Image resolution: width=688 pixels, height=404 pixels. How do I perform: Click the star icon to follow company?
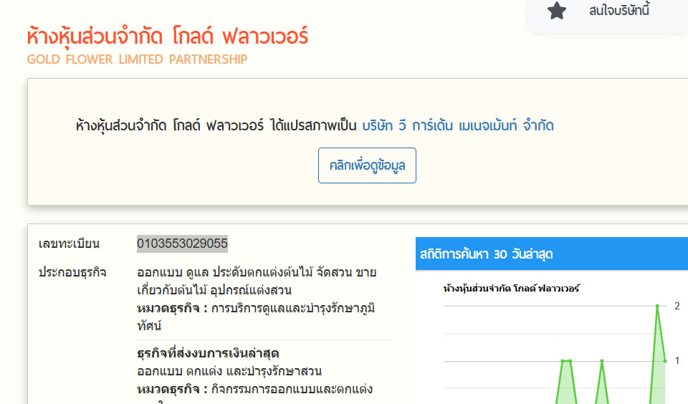pos(557,11)
